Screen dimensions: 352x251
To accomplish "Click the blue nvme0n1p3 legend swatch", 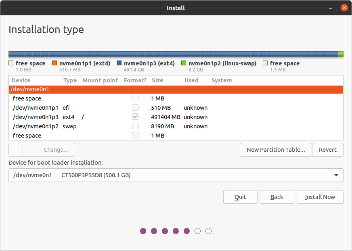I will click(119, 63).
